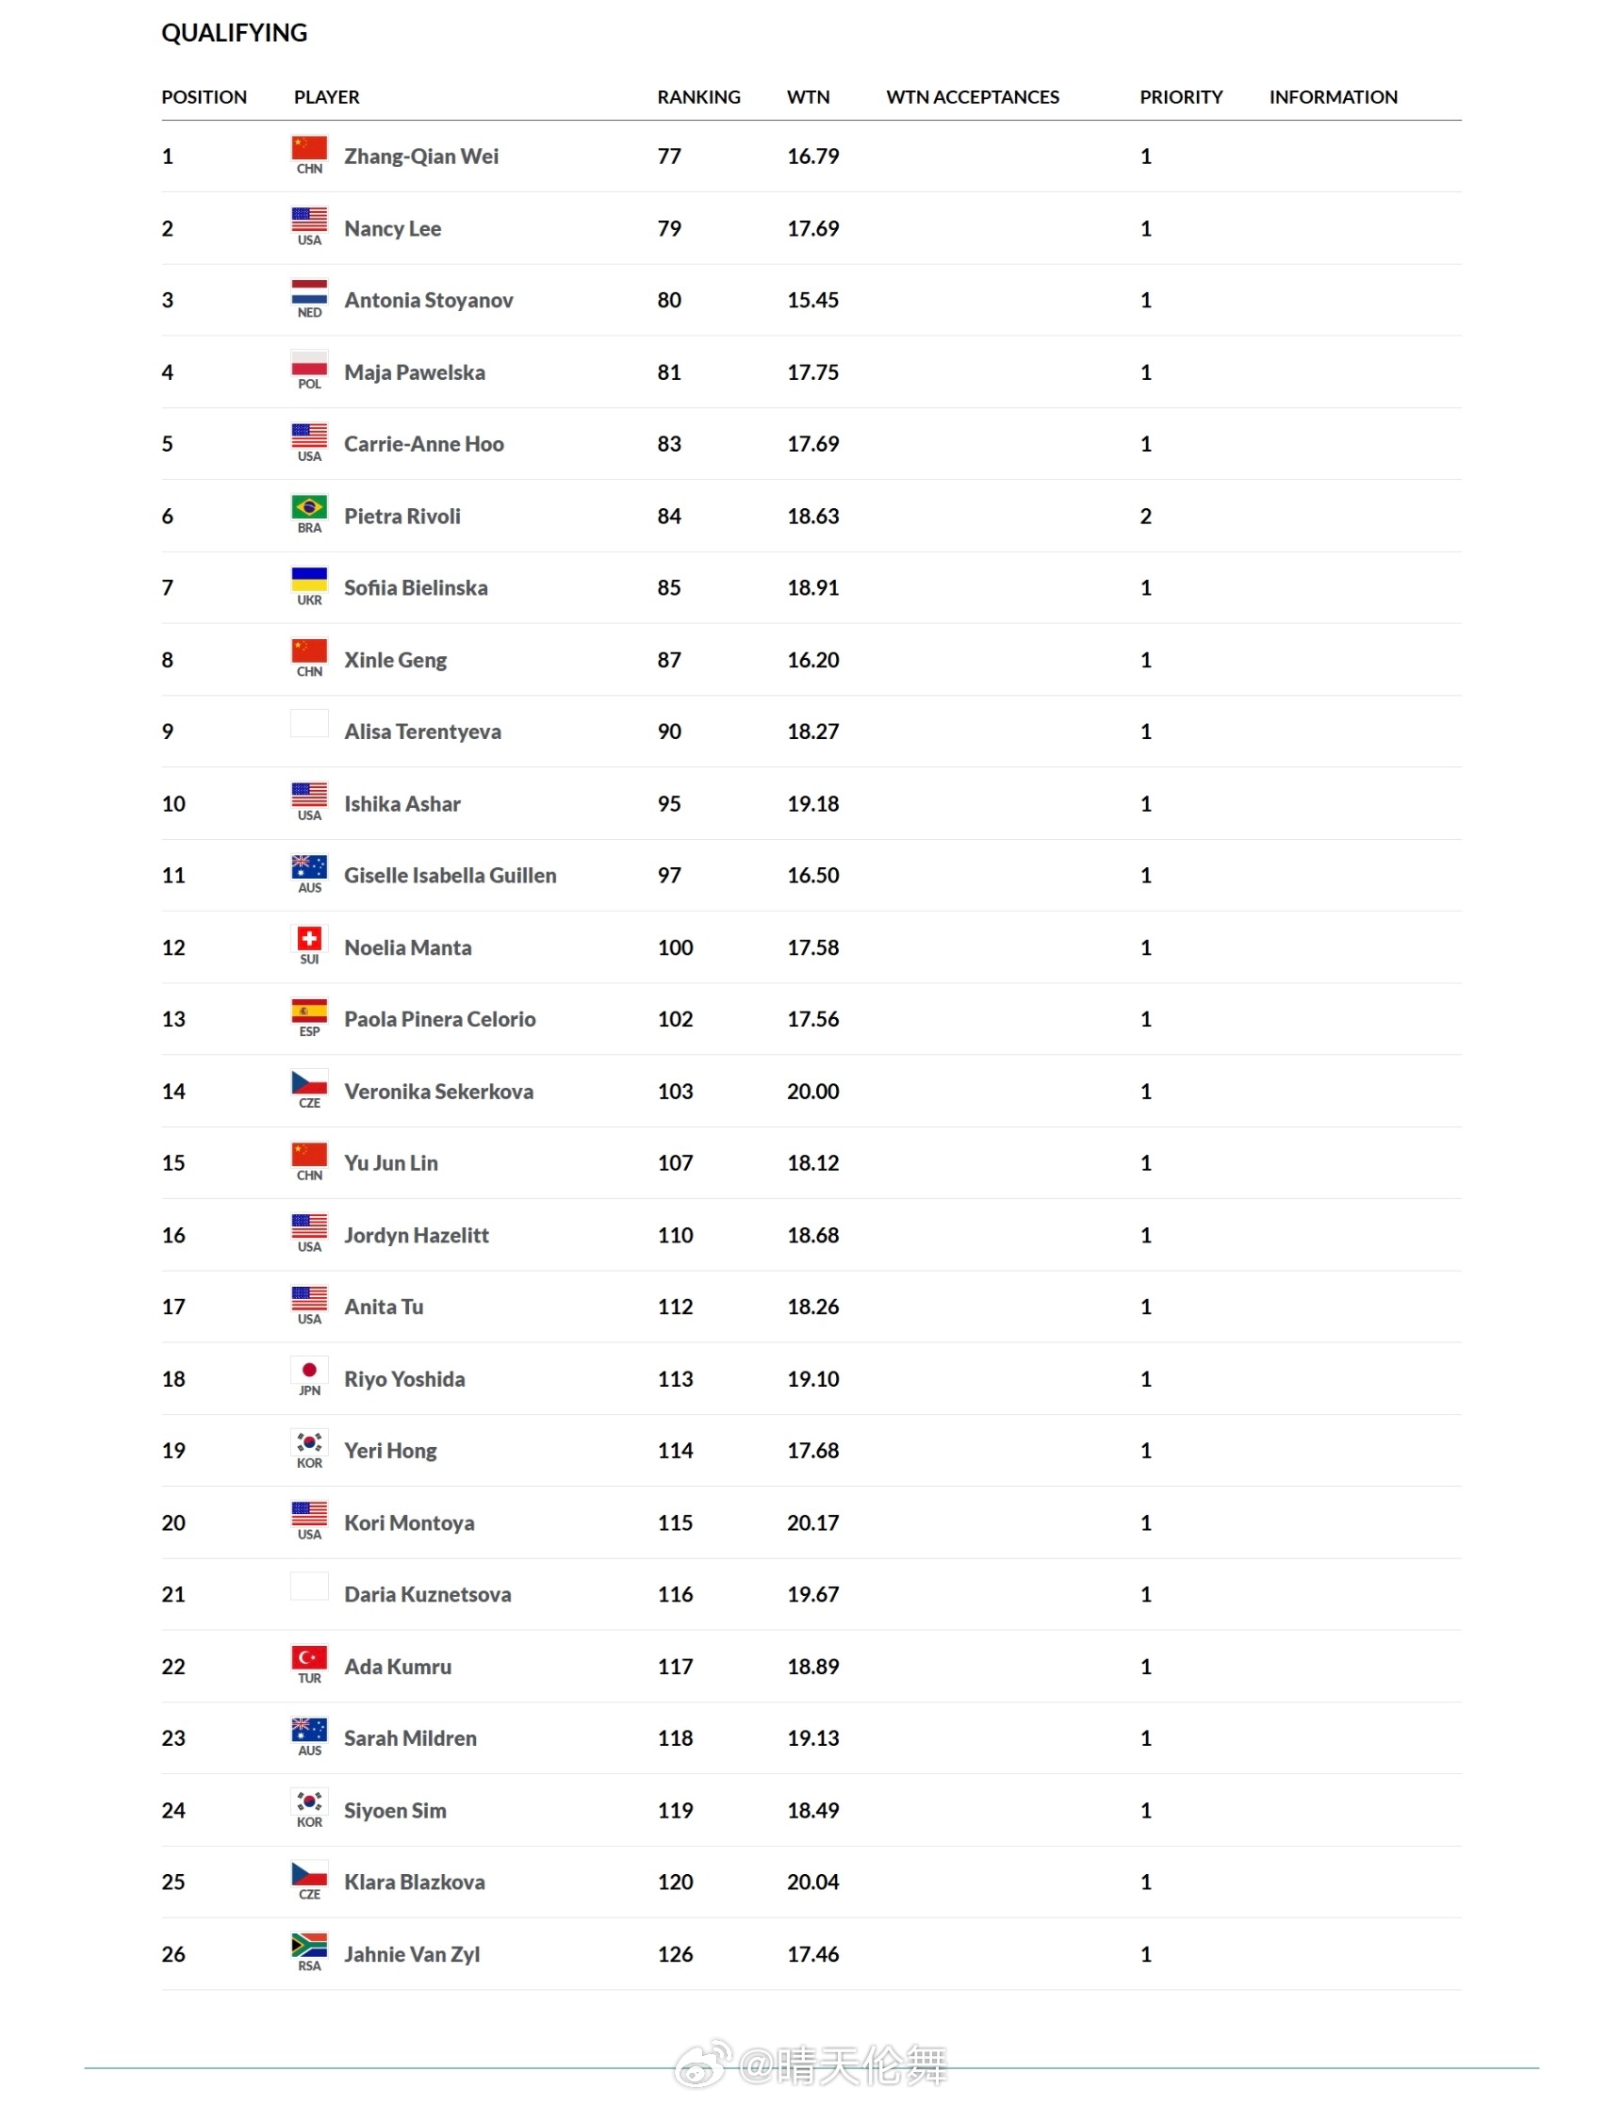Click the RANKING column header

tap(698, 97)
